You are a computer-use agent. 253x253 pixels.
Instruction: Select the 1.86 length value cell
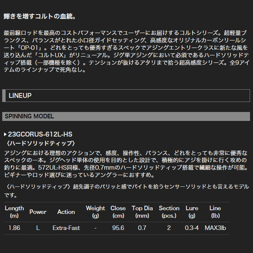(x=14, y=228)
